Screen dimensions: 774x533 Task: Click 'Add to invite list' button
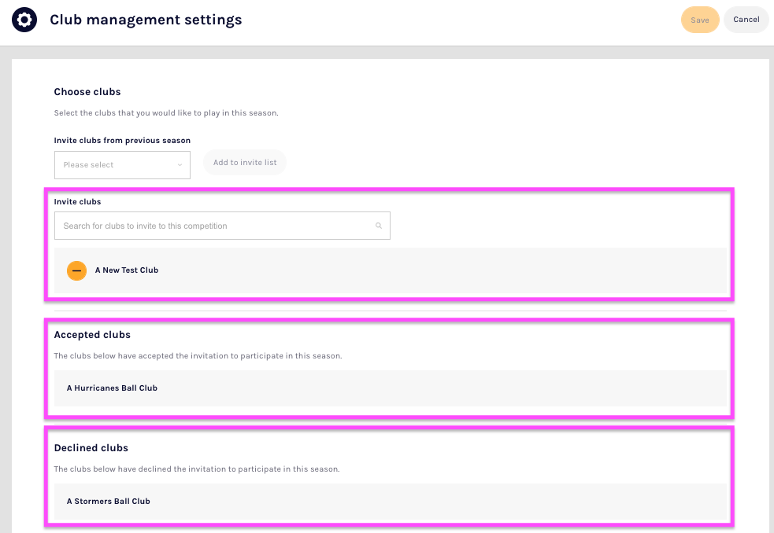click(x=245, y=163)
